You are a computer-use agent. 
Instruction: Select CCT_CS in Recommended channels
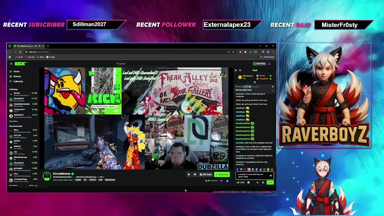[23, 136]
